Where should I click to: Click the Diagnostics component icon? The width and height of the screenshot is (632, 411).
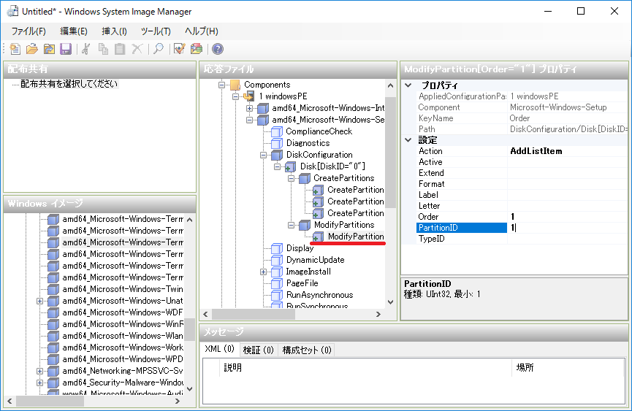(277, 143)
